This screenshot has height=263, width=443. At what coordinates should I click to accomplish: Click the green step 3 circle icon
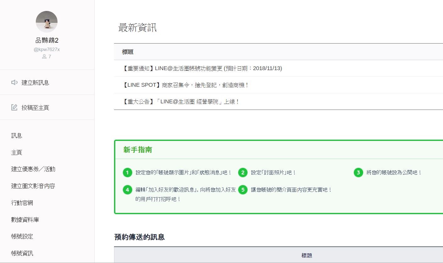click(x=358, y=173)
